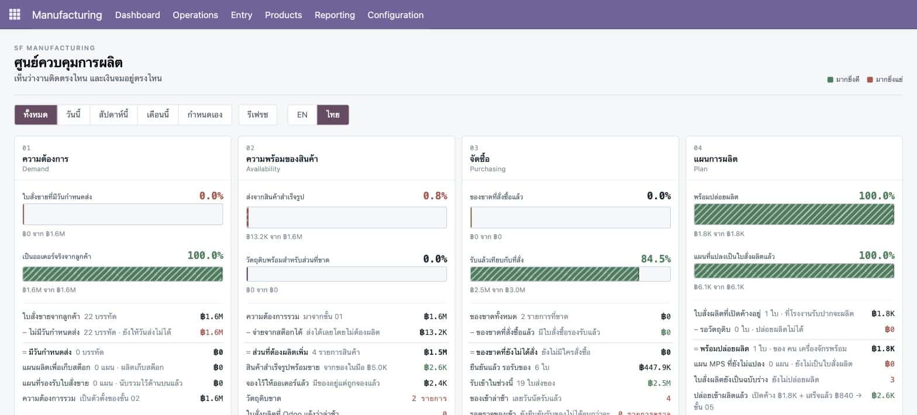Click the จ่ายจากสต็อกได้ row
917x415 pixels.
click(347, 333)
